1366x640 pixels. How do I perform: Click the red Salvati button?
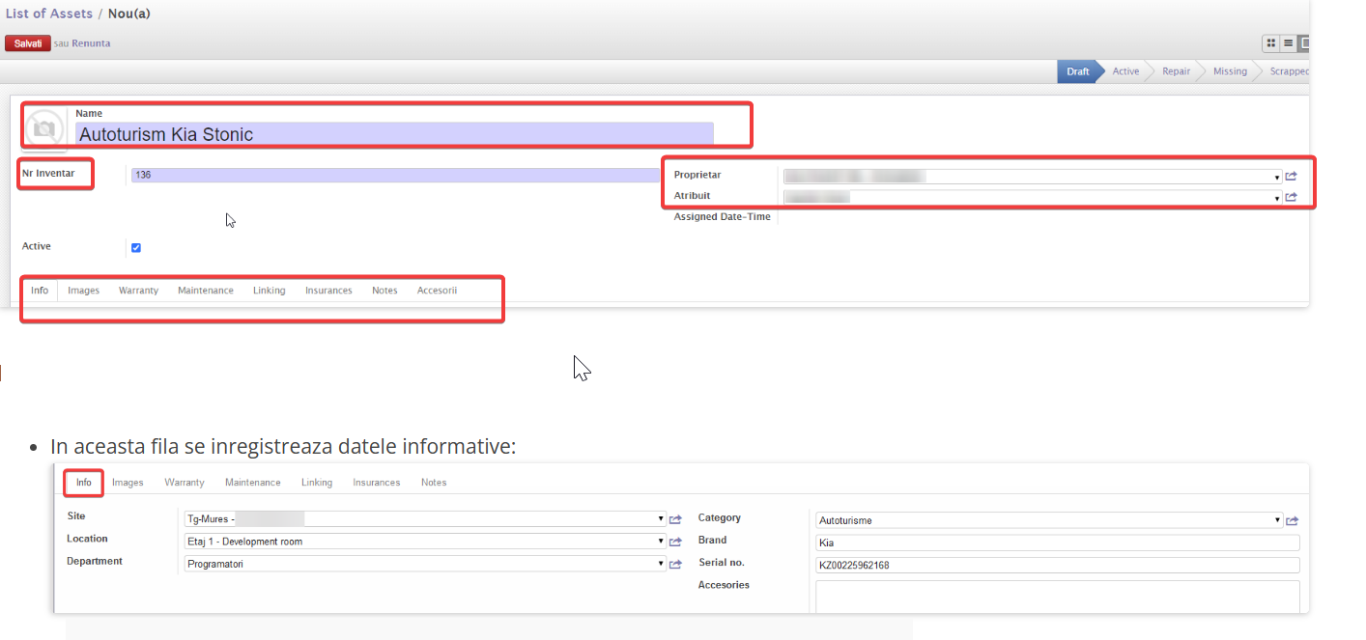tap(27, 43)
